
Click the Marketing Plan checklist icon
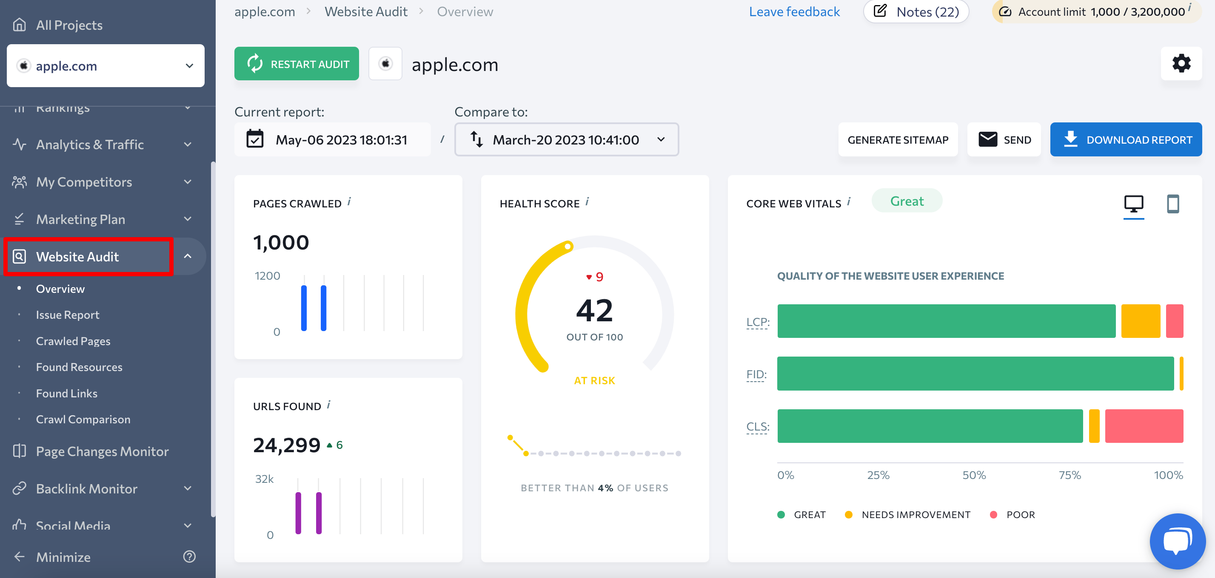19,219
